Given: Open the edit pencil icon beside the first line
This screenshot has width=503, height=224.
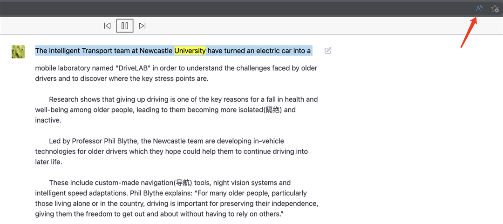Looking at the screenshot, I should coord(328,51).
